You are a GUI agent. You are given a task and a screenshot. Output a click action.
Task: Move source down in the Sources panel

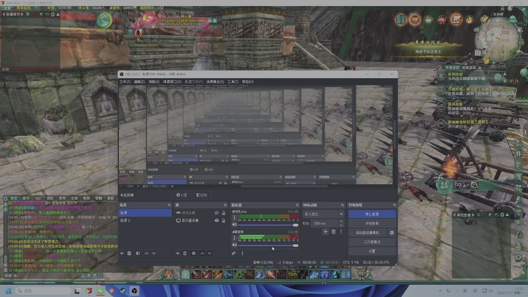[x=209, y=253]
